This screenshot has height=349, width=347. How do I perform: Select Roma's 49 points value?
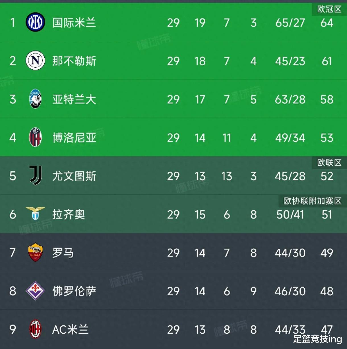click(x=327, y=253)
